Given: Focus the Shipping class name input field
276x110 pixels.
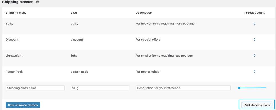Looking at the screenshot, I should point(35,88).
